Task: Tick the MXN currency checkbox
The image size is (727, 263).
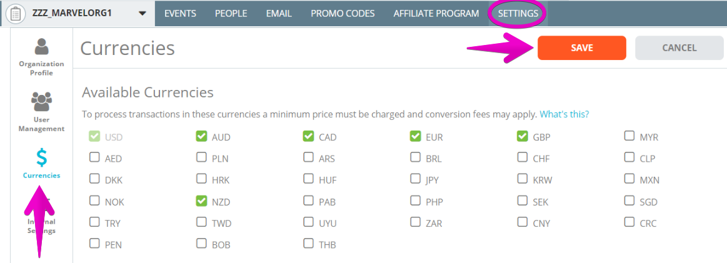Action: [x=629, y=178]
